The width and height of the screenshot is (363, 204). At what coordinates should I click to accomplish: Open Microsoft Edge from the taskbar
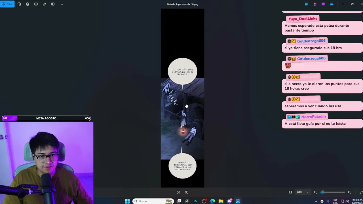click(212, 201)
